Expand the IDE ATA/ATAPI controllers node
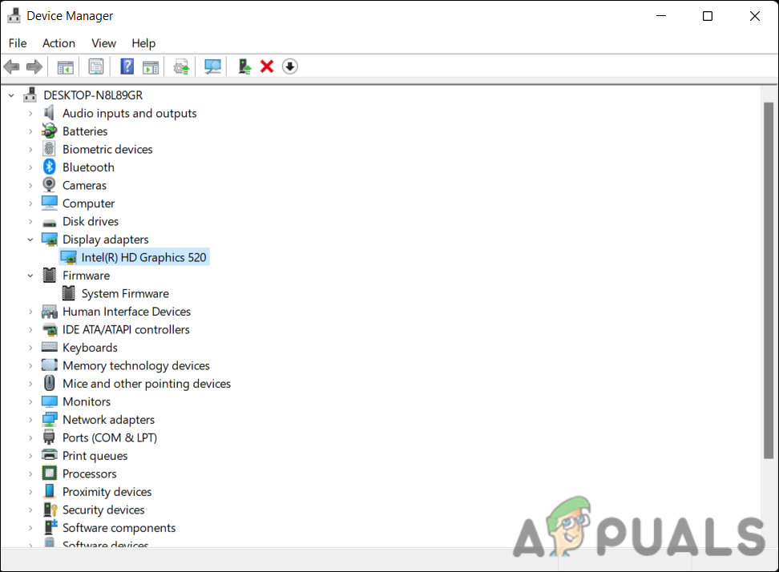779x572 pixels. click(30, 329)
